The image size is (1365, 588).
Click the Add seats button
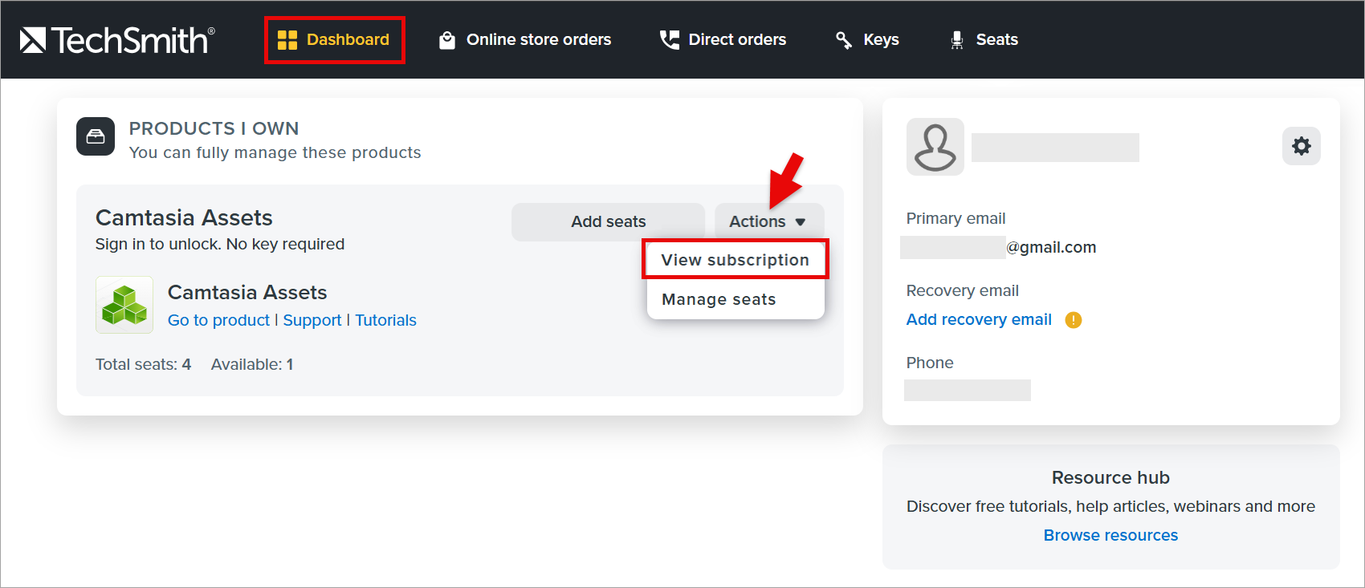tap(609, 221)
